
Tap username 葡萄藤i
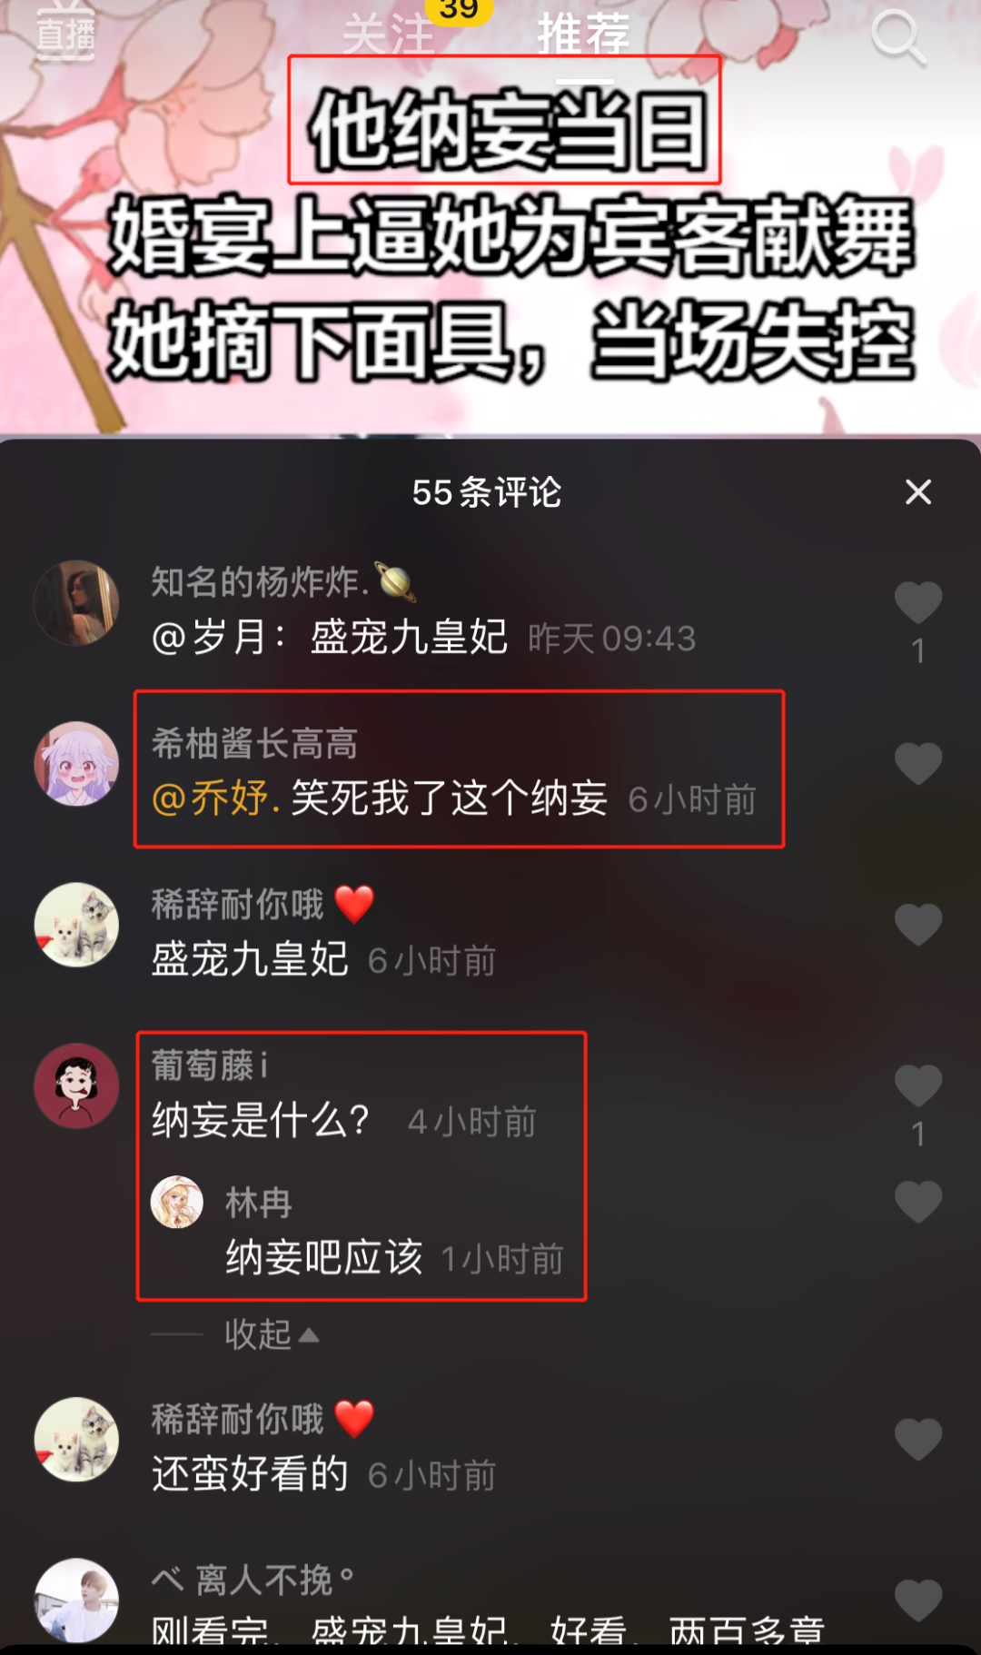[x=210, y=1065]
